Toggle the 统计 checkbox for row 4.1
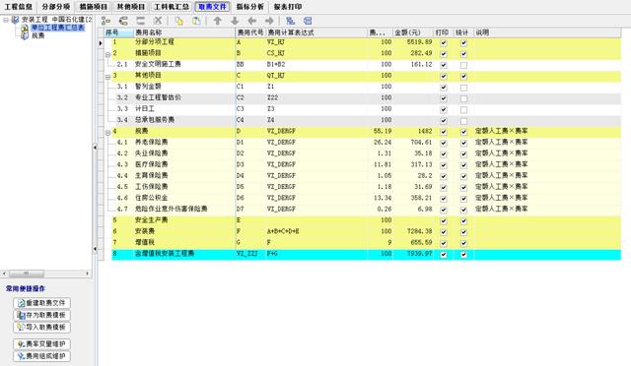Screen dimensions: 631x366 pyautogui.click(x=463, y=143)
